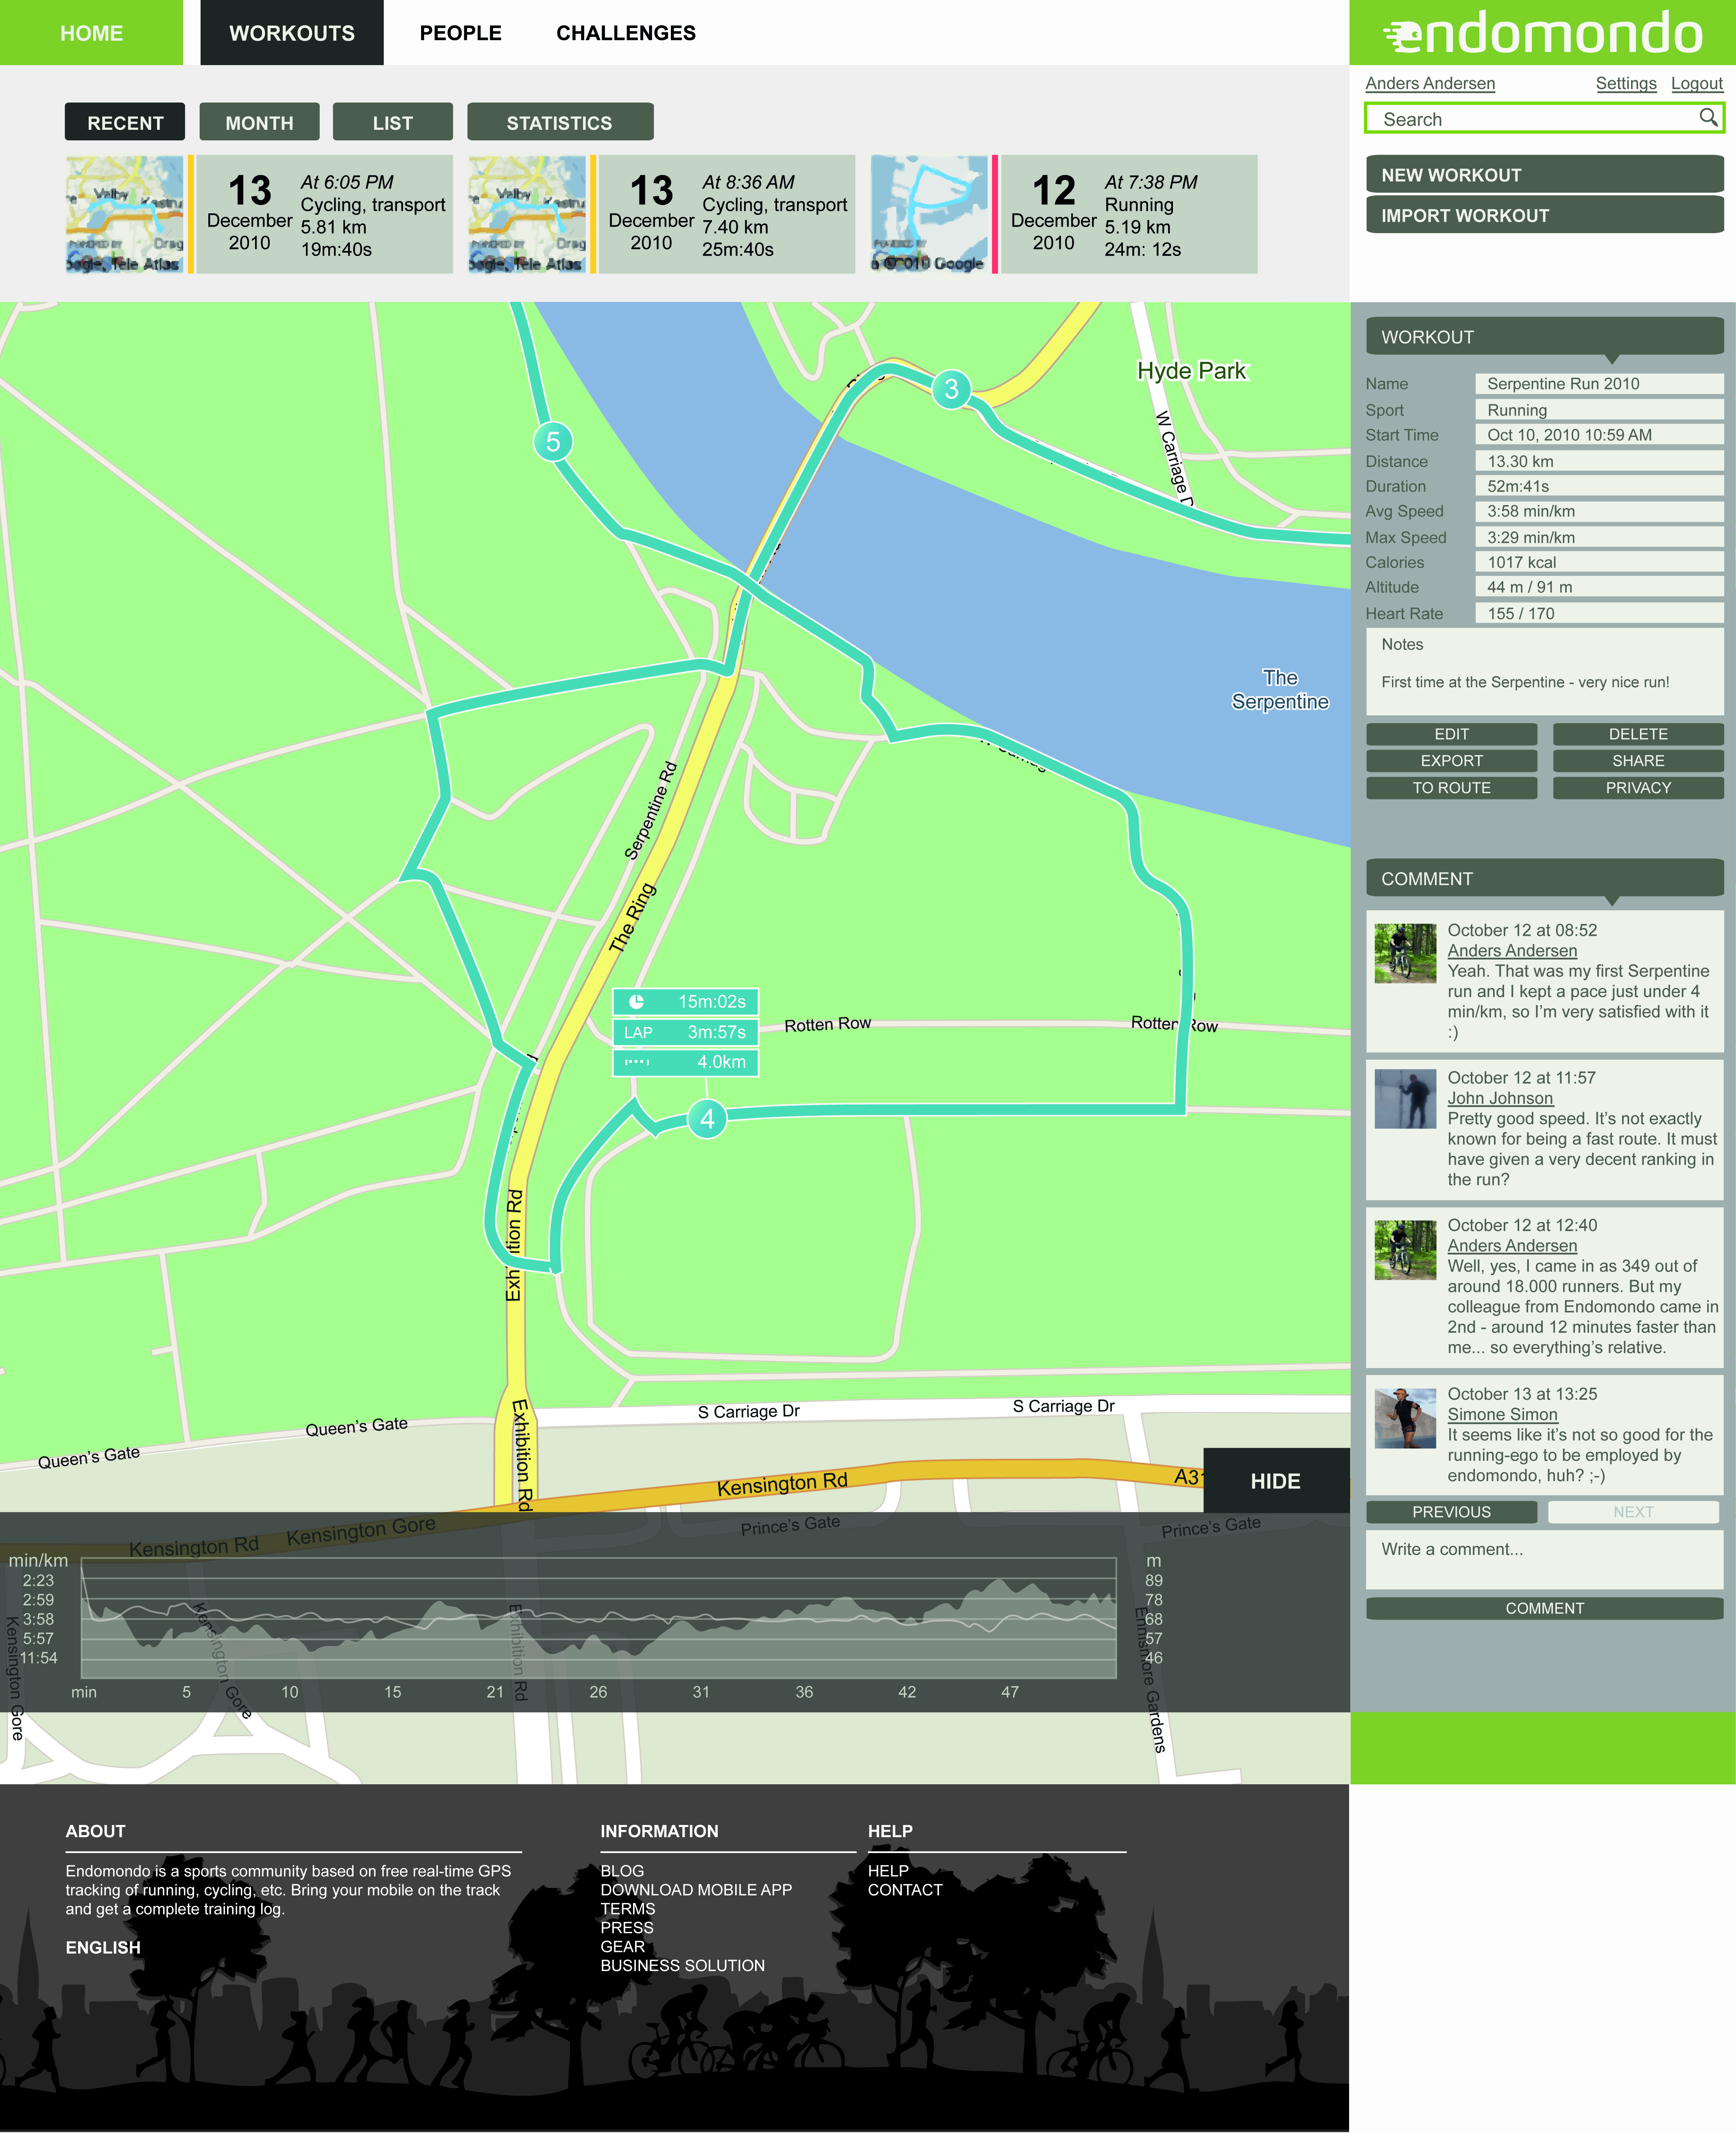
Task: Select lap marker 5 on the map
Action: (553, 441)
